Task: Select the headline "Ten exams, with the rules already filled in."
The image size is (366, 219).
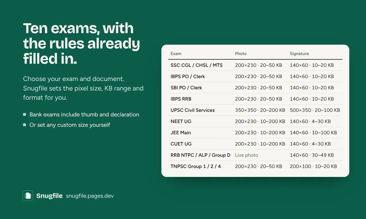Action: pyautogui.click(x=82, y=44)
